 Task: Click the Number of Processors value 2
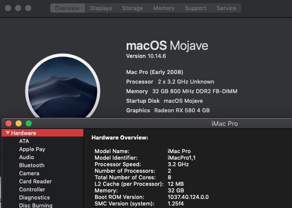tap(169, 171)
